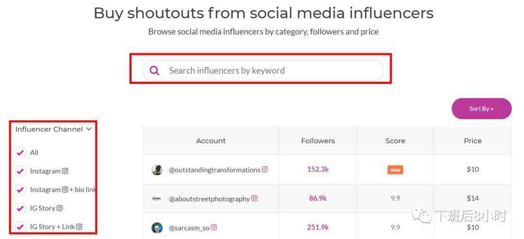Click Instagram icon beside @sarcasm_so
This screenshot has height=239, width=524.
213,227
